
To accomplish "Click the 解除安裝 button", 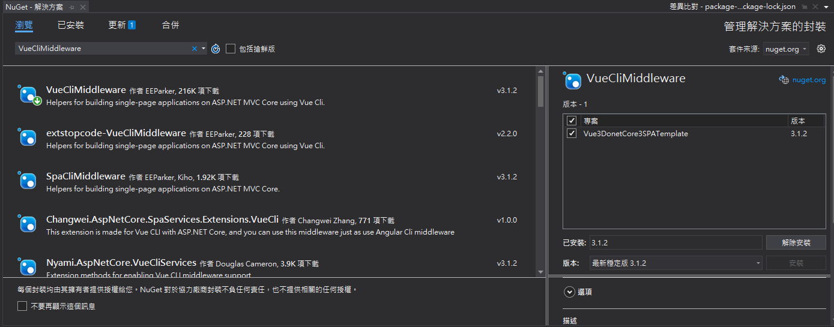I will click(796, 242).
